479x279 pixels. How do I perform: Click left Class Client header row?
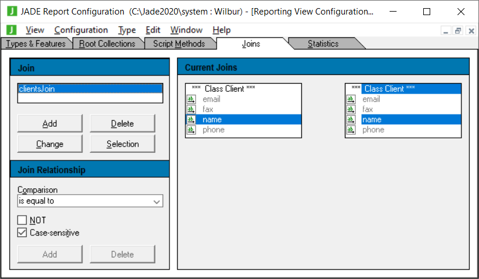point(243,89)
